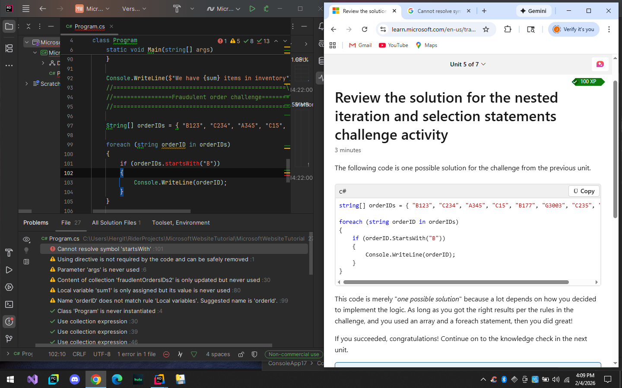622x388 pixels.
Task: Expand the Scratches tree node
Action: click(27, 84)
